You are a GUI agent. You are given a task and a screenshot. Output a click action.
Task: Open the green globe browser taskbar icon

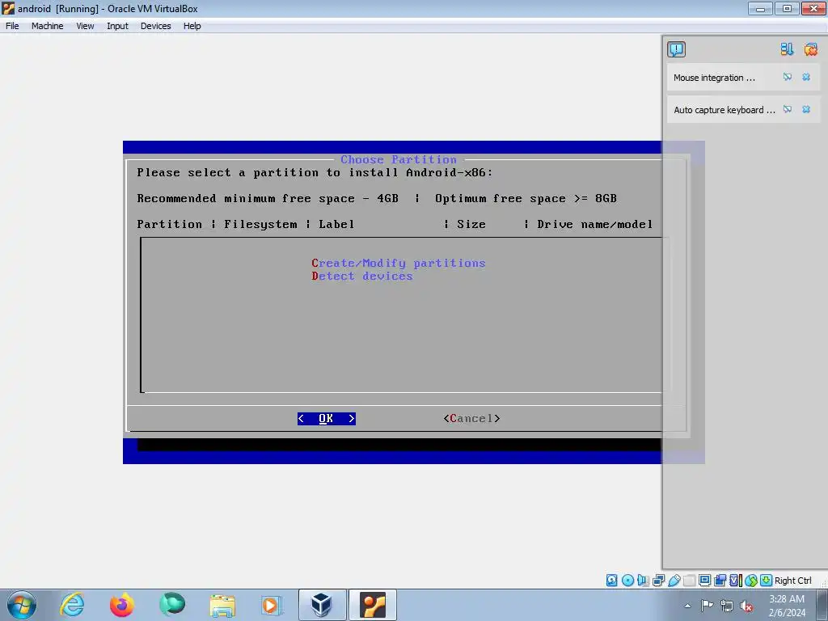[x=172, y=605]
